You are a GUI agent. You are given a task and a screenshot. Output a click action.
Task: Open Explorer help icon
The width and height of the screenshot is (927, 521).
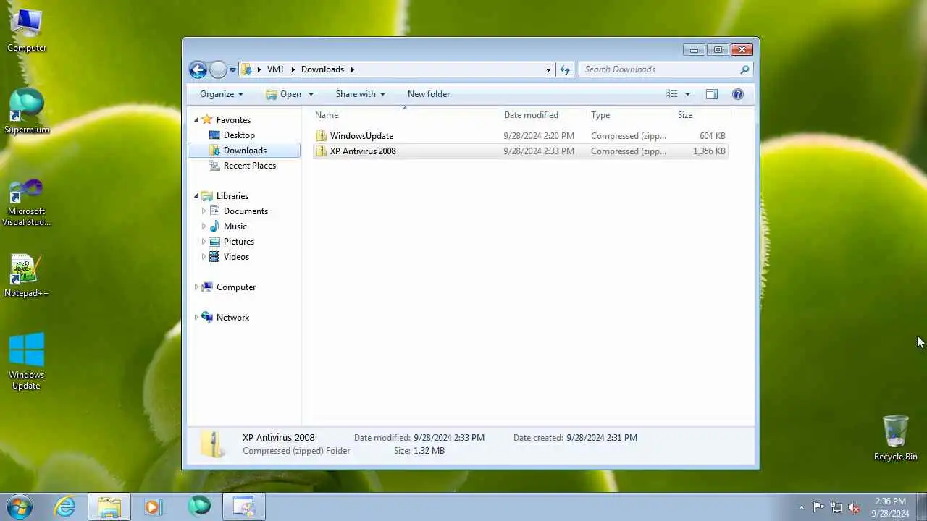(738, 94)
